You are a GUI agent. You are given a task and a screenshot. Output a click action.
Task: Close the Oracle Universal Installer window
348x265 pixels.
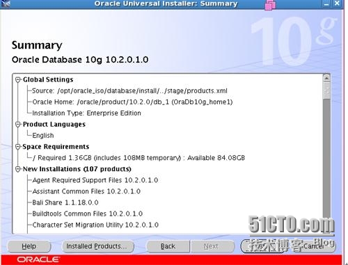337,3
